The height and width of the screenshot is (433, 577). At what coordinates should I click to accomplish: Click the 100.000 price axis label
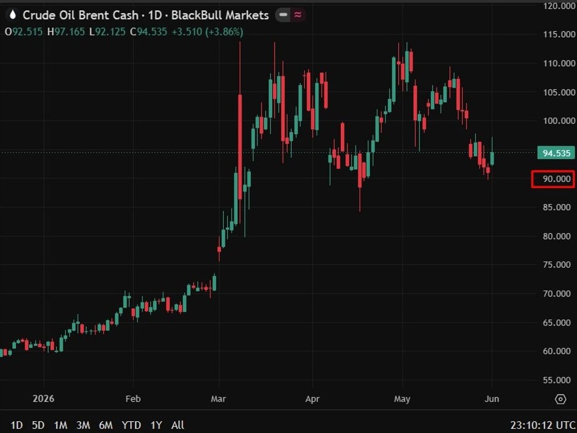559,121
